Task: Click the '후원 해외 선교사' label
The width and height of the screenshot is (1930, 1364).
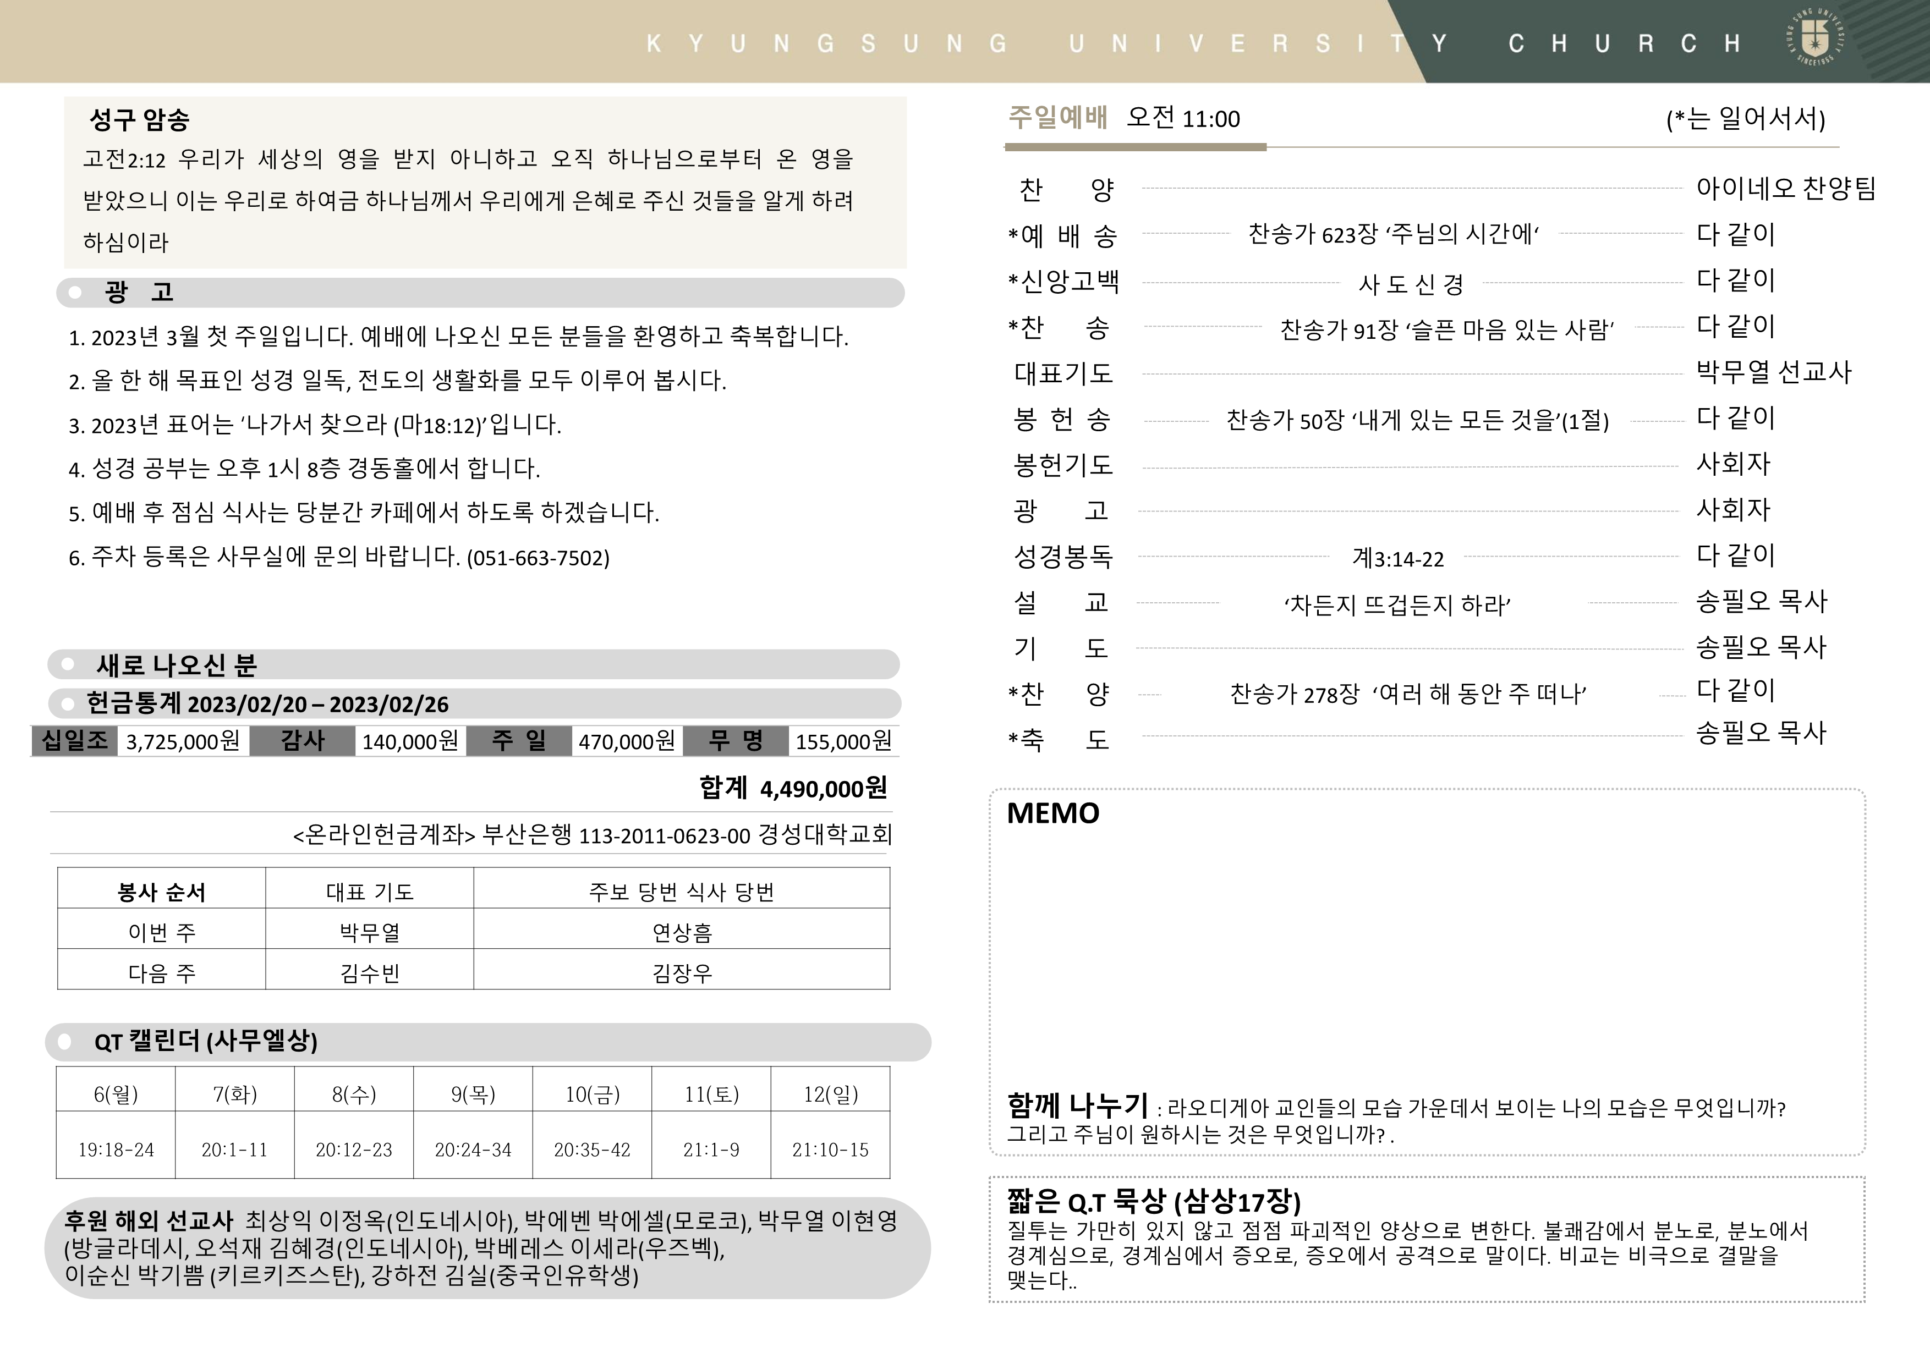Action: pyautogui.click(x=149, y=1220)
